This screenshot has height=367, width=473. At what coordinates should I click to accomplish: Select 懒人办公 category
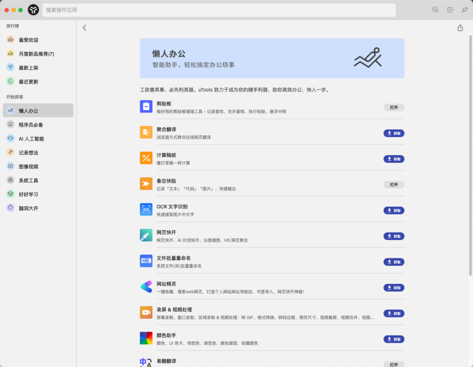38,111
